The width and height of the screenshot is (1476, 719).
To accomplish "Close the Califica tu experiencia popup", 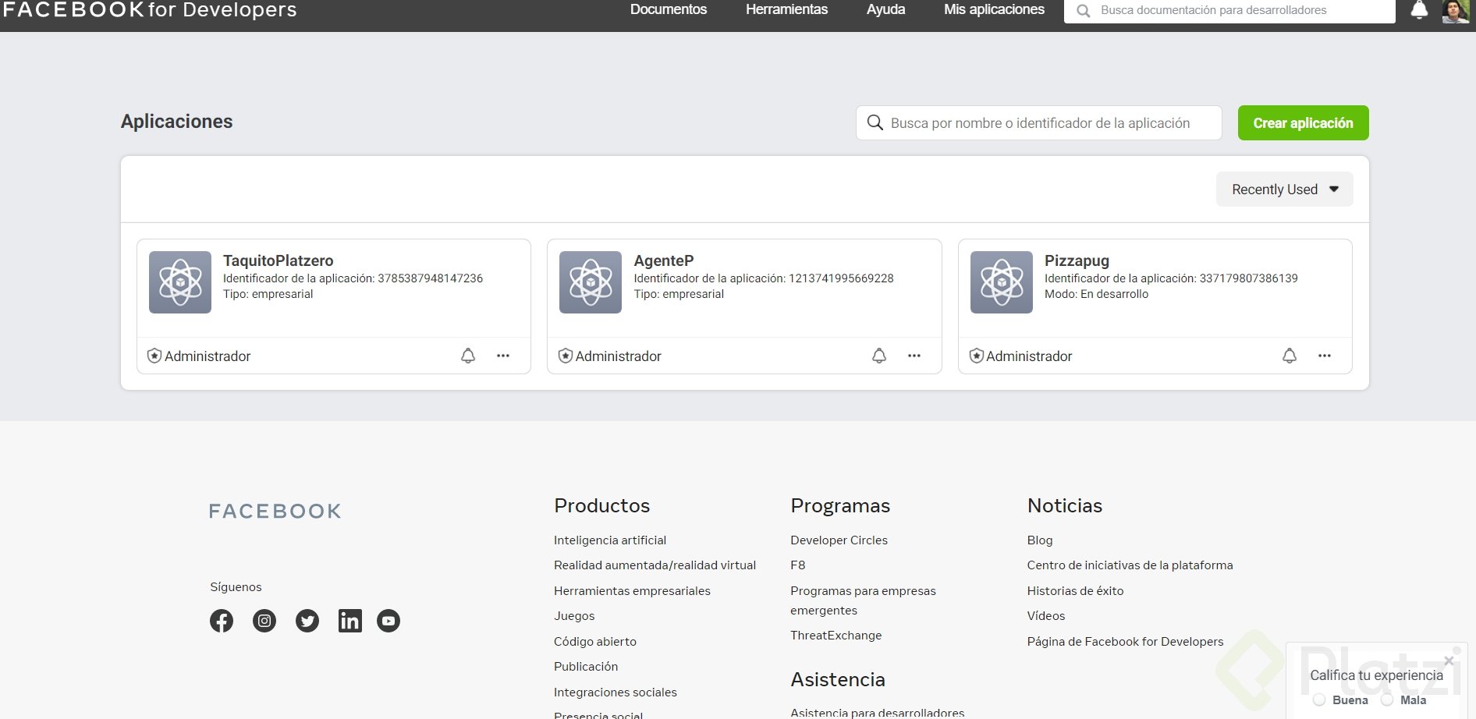I will click(x=1449, y=661).
